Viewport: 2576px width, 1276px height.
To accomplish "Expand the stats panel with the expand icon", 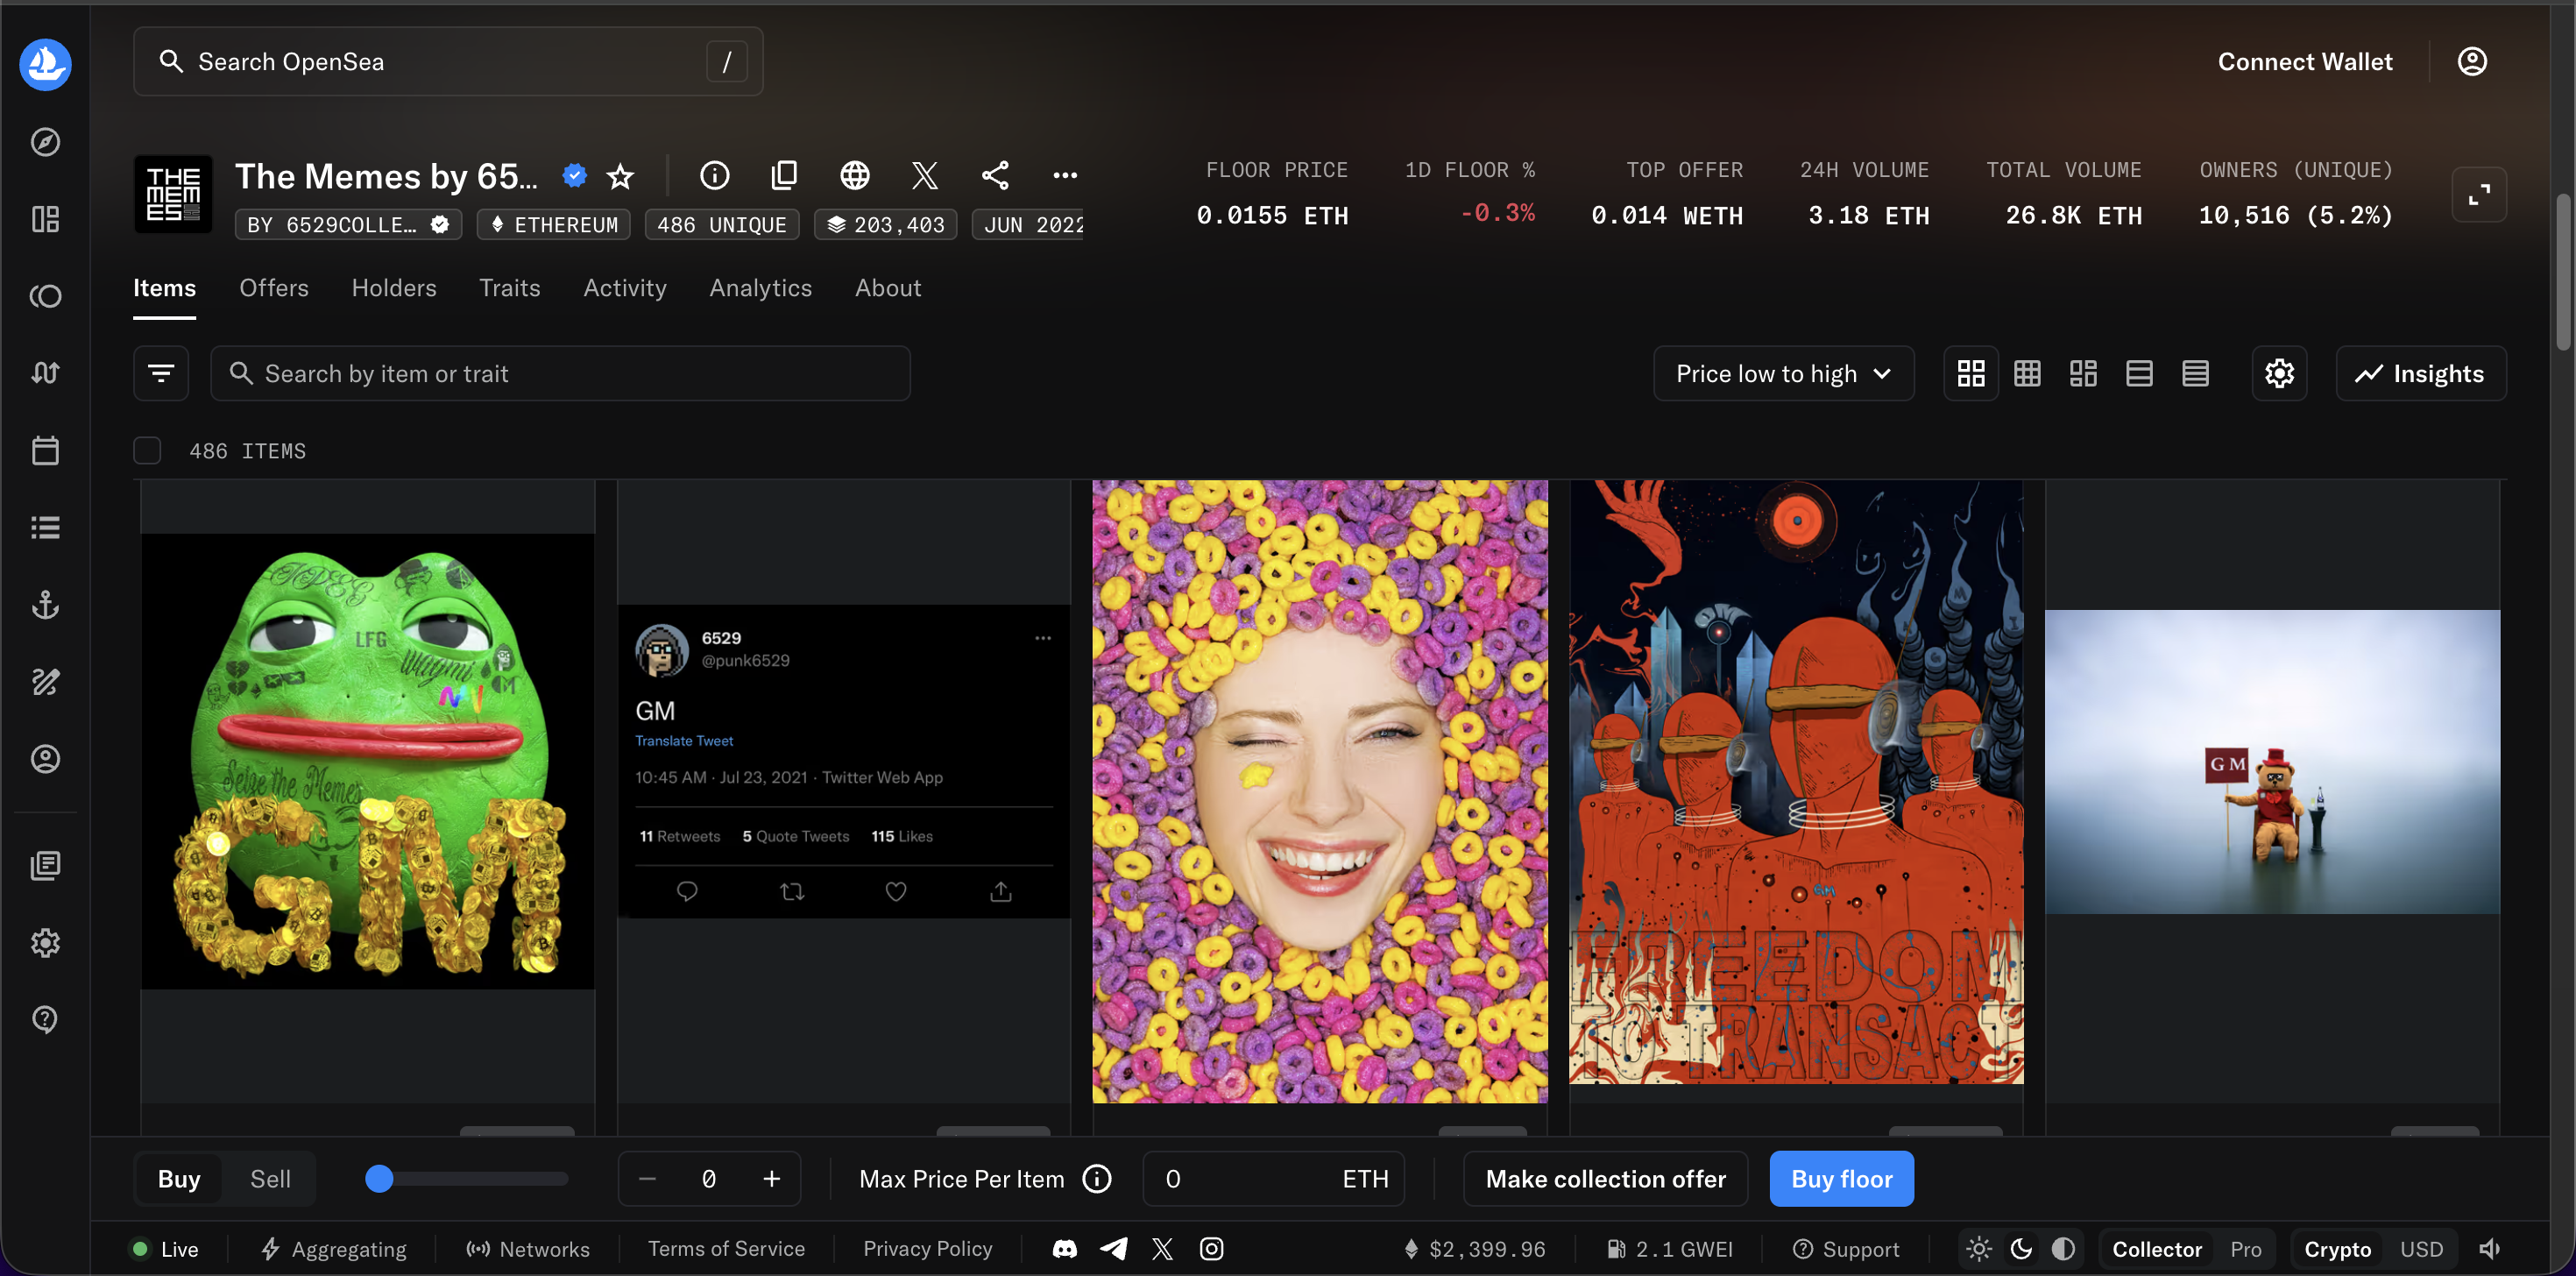I will pos(2478,195).
